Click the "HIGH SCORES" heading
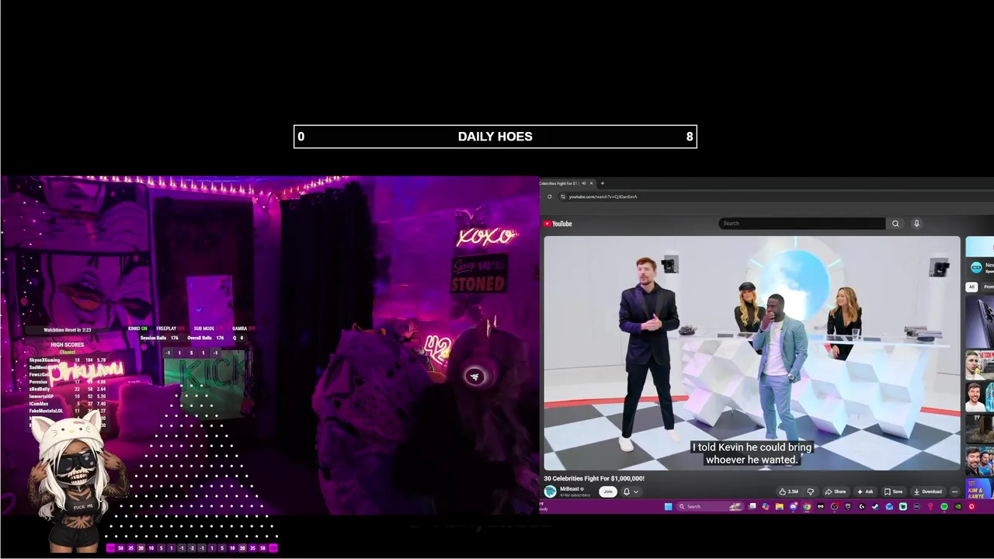Viewport: 994px width, 559px height. [x=68, y=345]
